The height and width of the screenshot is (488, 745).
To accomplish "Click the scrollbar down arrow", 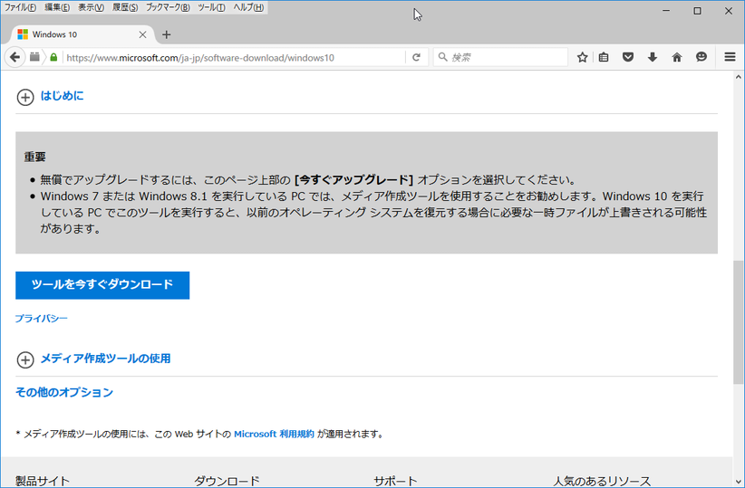I will pyautogui.click(x=738, y=482).
